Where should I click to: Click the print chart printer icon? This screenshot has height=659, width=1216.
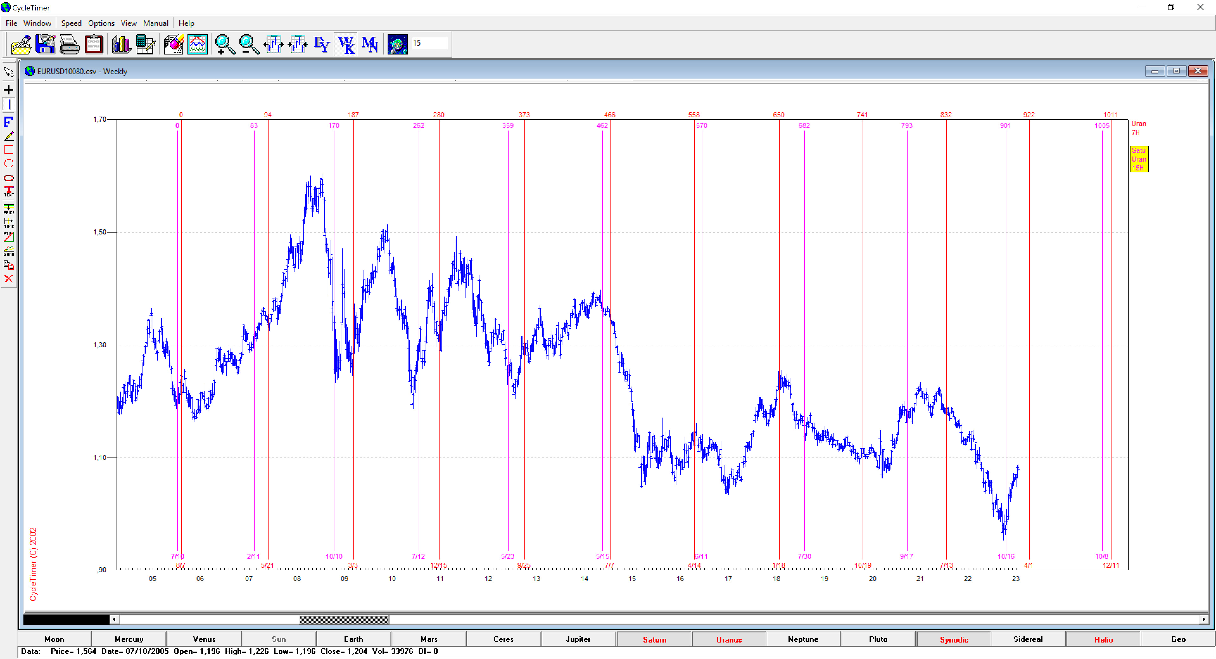(69, 44)
